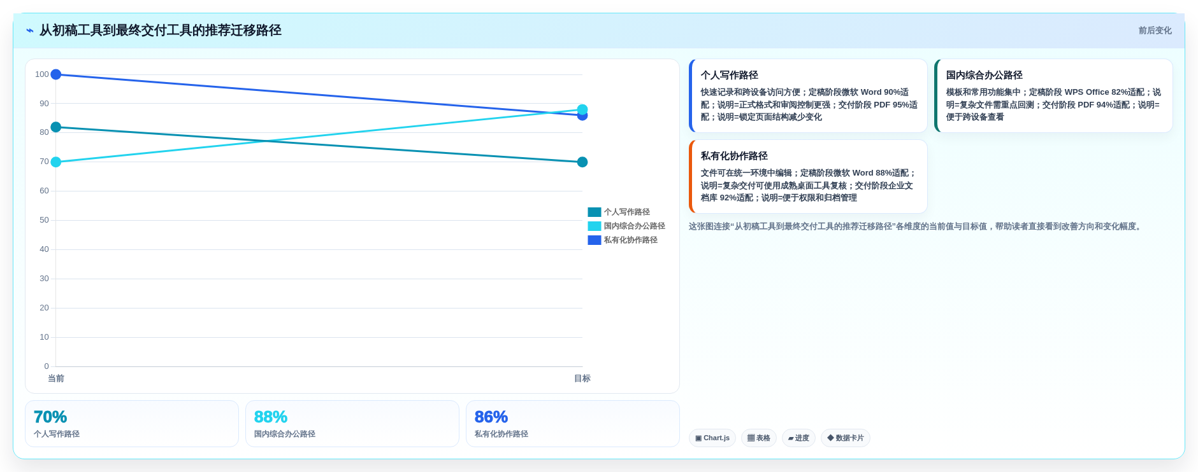Click the Chart.js tag chip
Image resolution: width=1198 pixels, height=472 pixels.
click(x=712, y=438)
